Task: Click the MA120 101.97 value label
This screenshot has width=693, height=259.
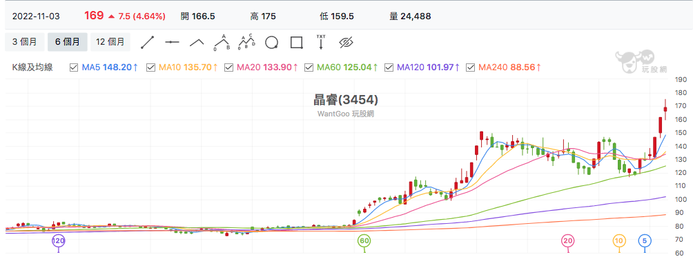Action: click(428, 68)
